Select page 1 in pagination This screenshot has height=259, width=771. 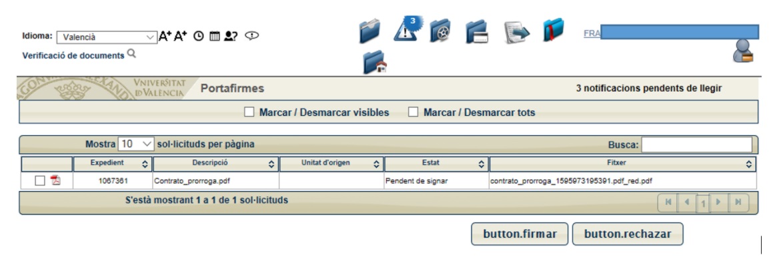click(x=703, y=204)
